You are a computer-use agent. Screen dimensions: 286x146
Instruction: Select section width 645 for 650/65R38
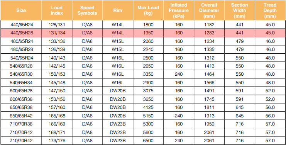pos(239,107)
